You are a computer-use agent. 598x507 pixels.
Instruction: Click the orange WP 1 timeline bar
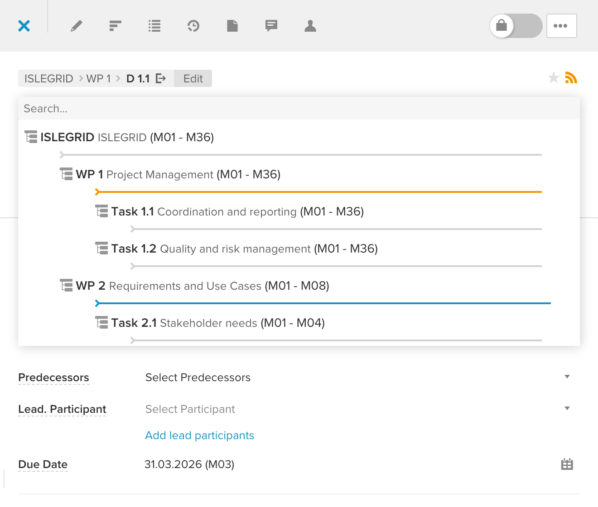click(x=318, y=192)
